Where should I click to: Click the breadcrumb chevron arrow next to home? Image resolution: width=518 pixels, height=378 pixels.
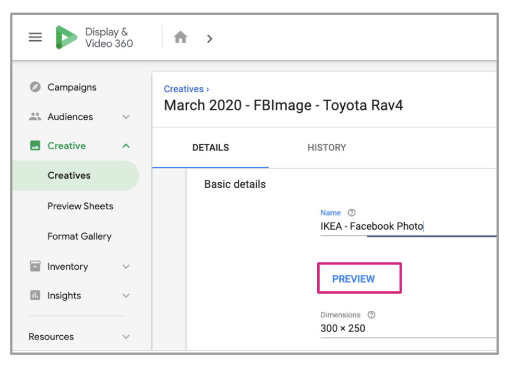210,39
